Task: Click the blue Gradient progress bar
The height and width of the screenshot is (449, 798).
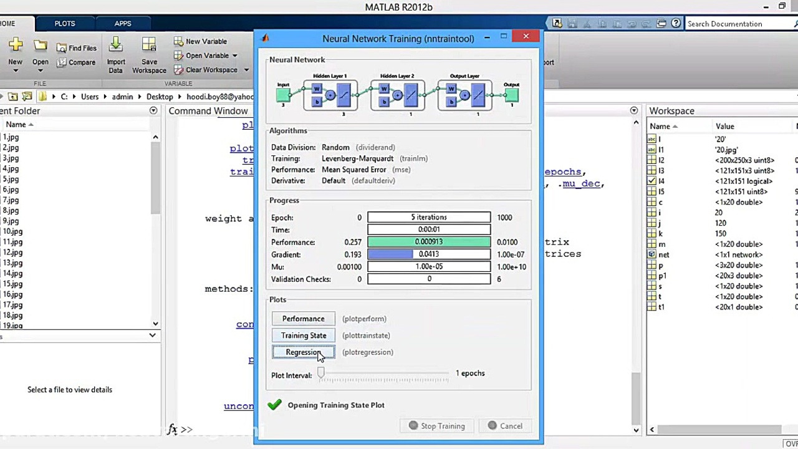Action: [x=429, y=254]
